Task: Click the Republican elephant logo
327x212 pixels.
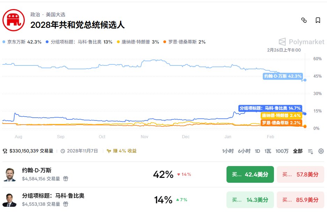Action: pyautogui.click(x=14, y=20)
